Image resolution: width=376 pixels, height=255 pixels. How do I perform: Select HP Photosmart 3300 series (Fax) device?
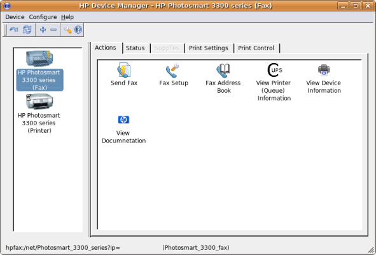(39, 71)
